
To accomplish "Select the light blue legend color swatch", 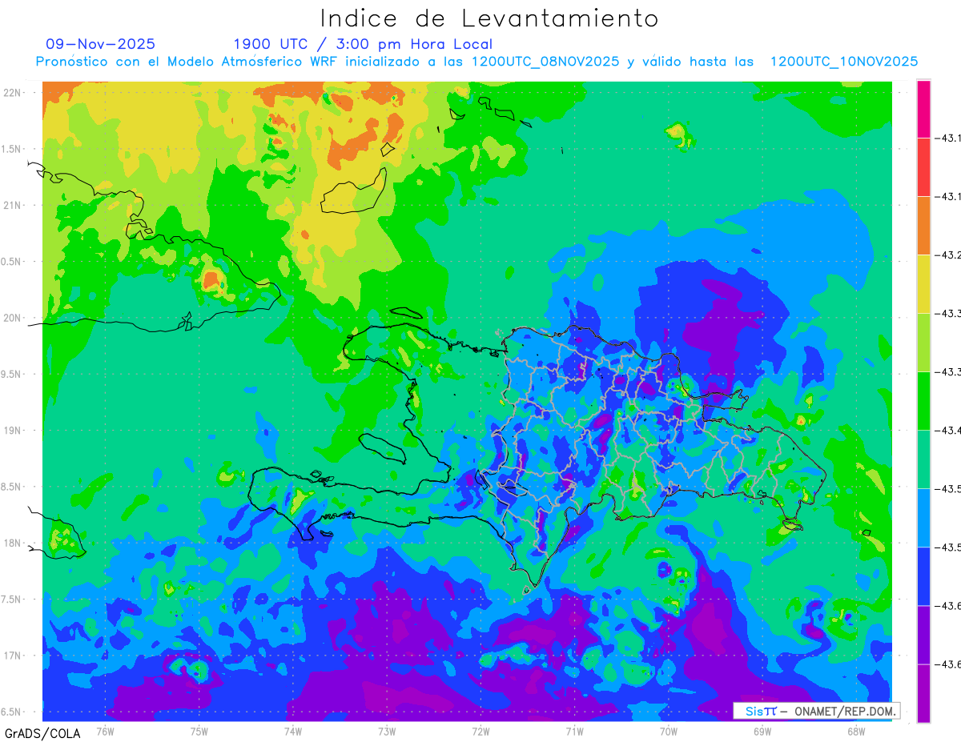I will click(923, 518).
